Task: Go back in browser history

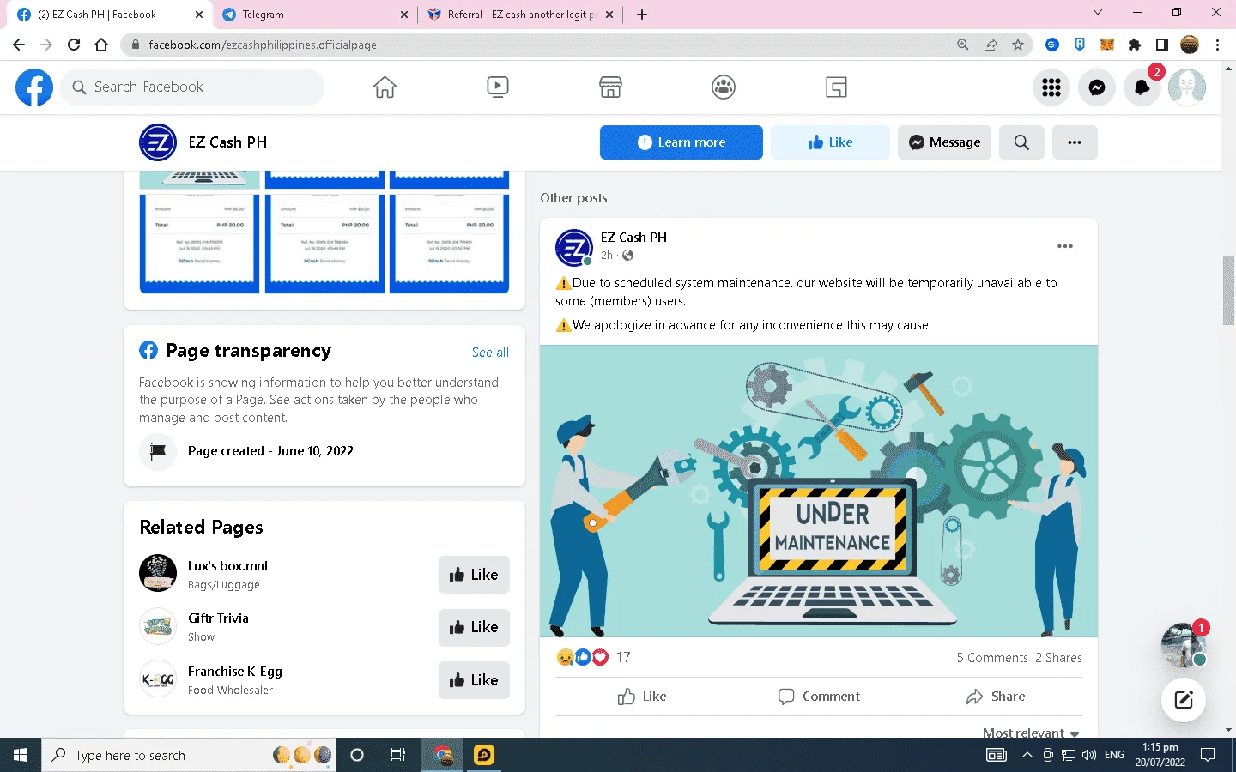Action: point(19,45)
